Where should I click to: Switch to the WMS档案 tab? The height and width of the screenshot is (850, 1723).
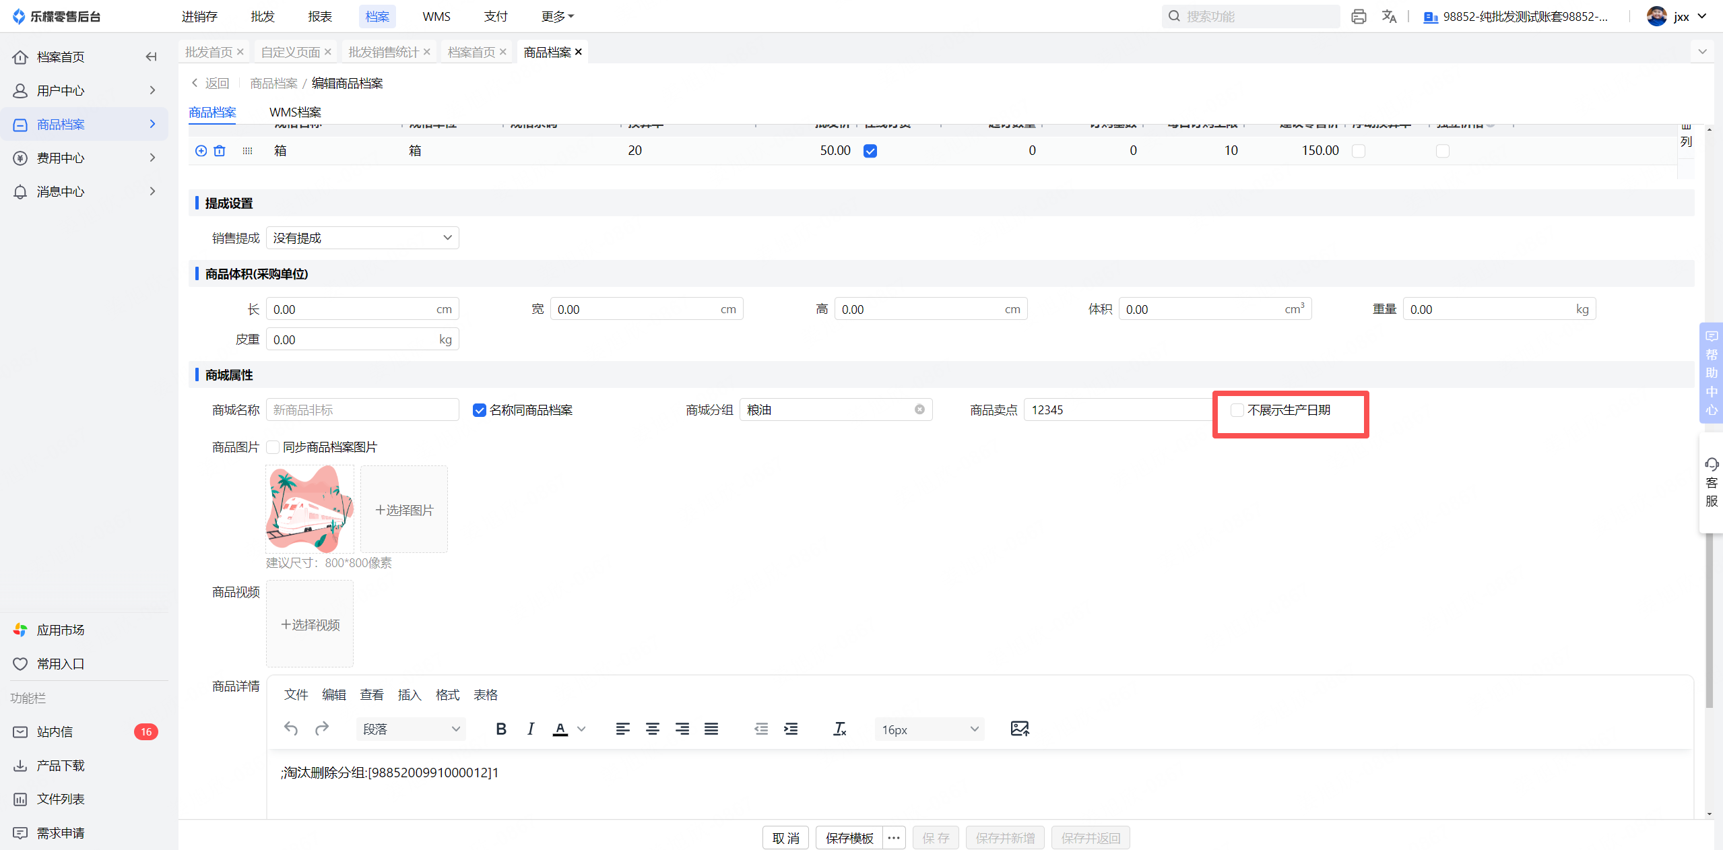click(x=295, y=112)
